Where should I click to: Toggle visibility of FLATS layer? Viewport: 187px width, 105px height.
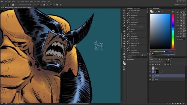coord(150,79)
